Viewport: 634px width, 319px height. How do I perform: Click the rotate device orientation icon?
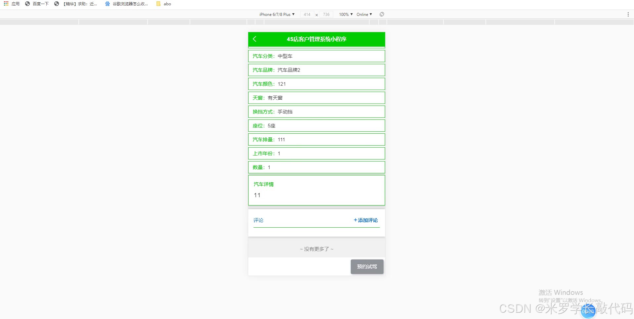(382, 14)
